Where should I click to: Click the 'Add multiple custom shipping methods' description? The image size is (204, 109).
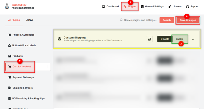point(93,41)
